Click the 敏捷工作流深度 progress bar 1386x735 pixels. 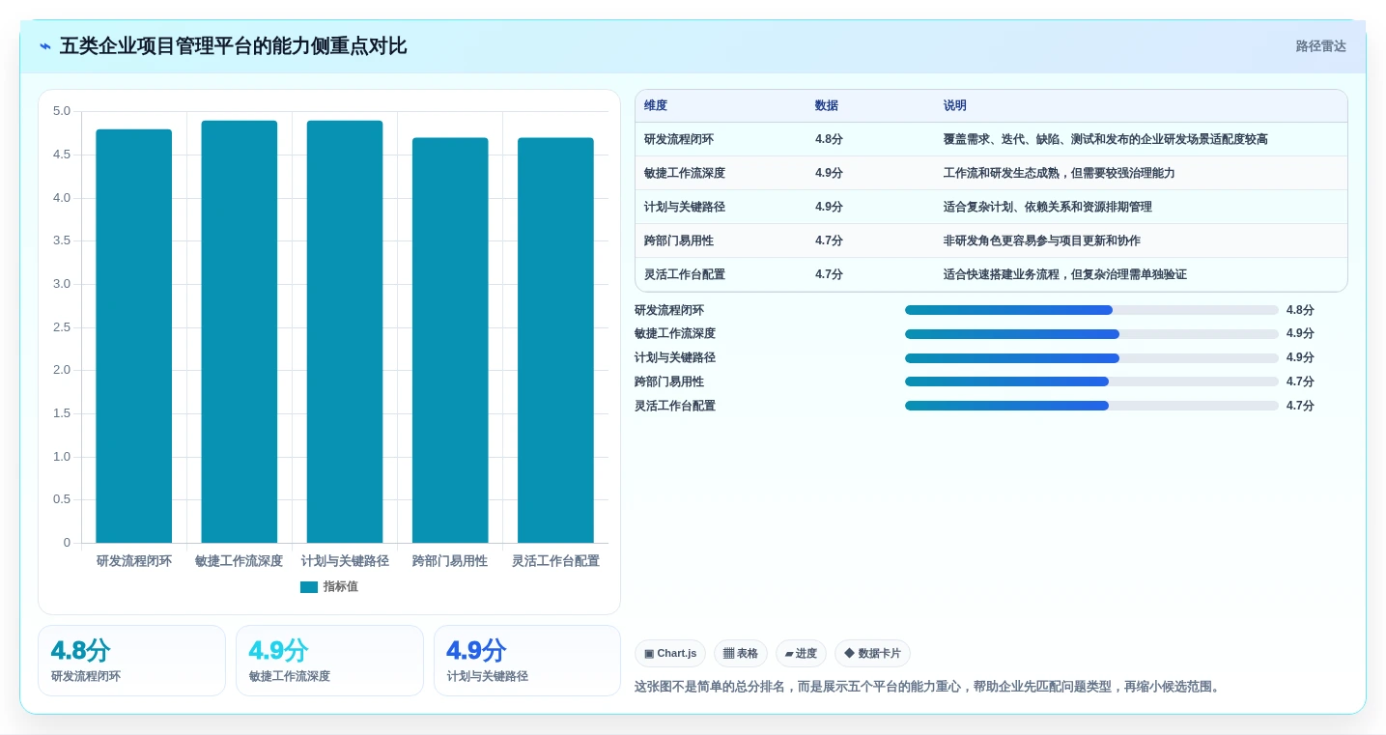click(1091, 334)
